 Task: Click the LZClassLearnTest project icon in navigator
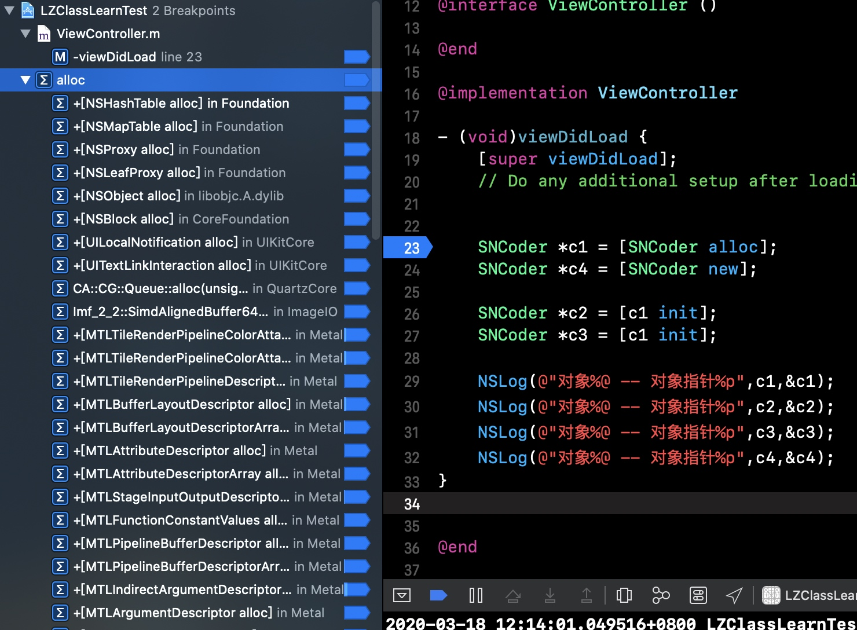pos(27,10)
